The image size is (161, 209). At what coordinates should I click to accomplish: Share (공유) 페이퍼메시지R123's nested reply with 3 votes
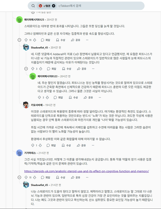pos(89,97)
